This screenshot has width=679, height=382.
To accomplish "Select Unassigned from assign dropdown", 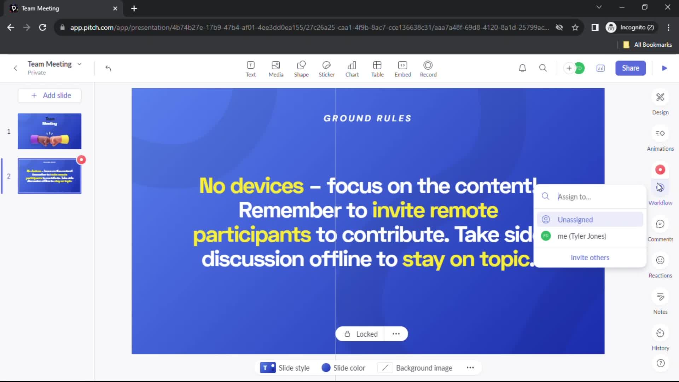I will click(575, 219).
